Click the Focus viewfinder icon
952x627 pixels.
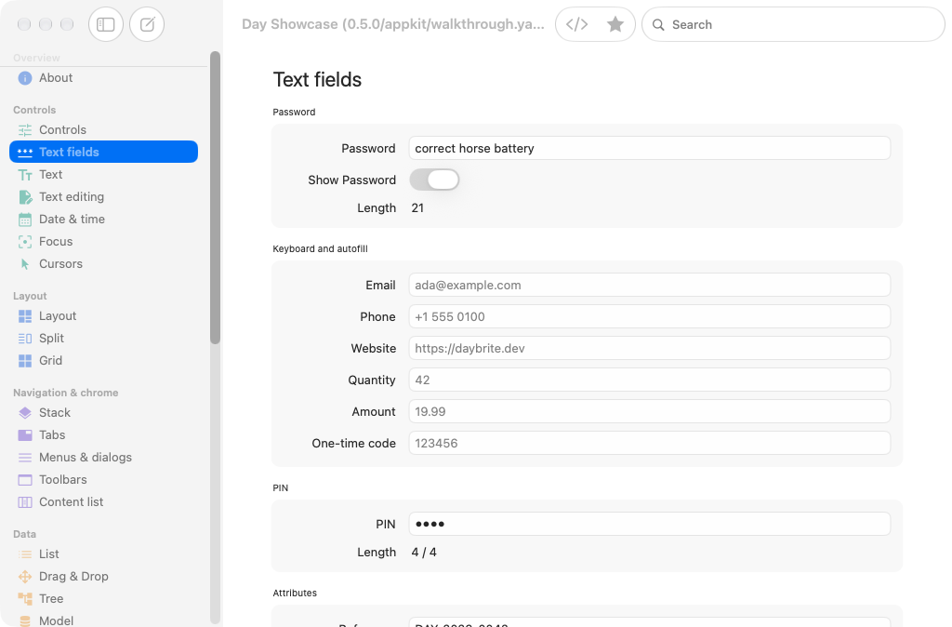pos(25,242)
